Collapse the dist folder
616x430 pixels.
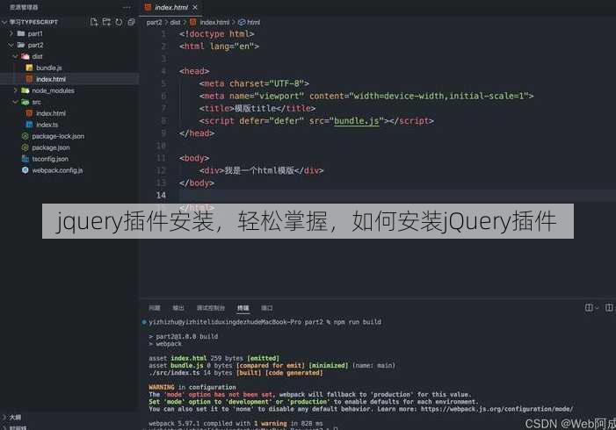[15, 56]
